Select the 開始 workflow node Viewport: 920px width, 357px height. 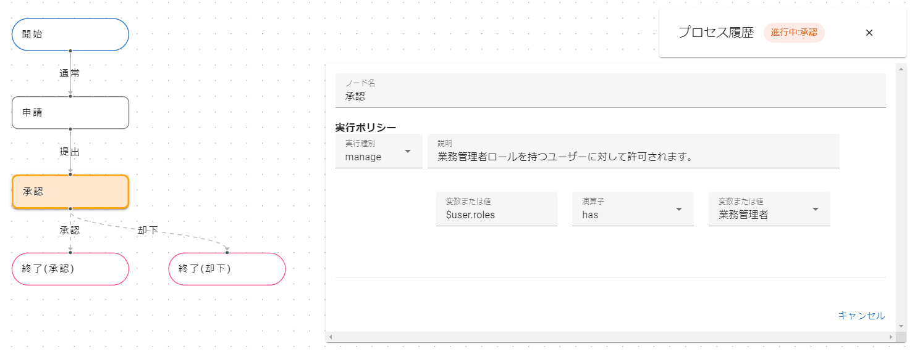tap(70, 35)
